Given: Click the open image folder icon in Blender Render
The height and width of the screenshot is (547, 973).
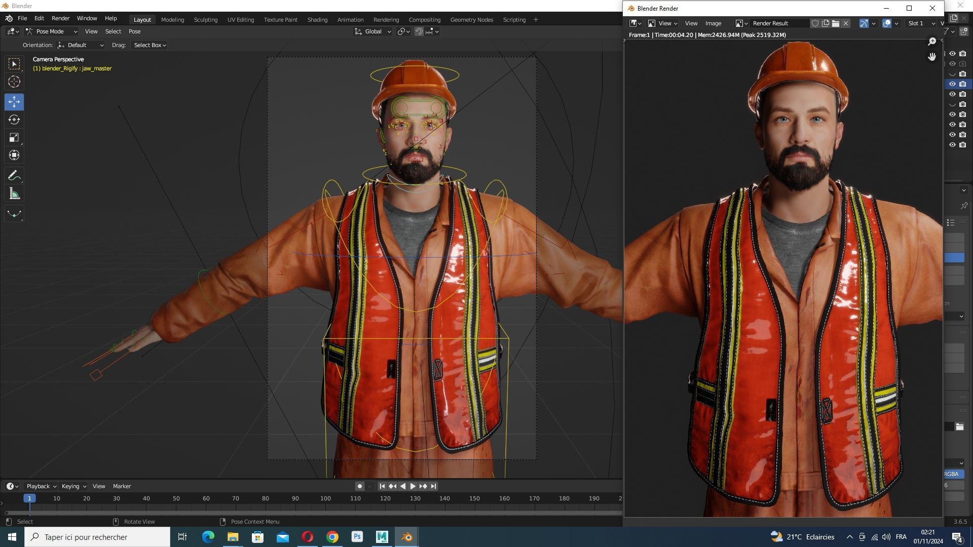Looking at the screenshot, I should click(x=836, y=23).
